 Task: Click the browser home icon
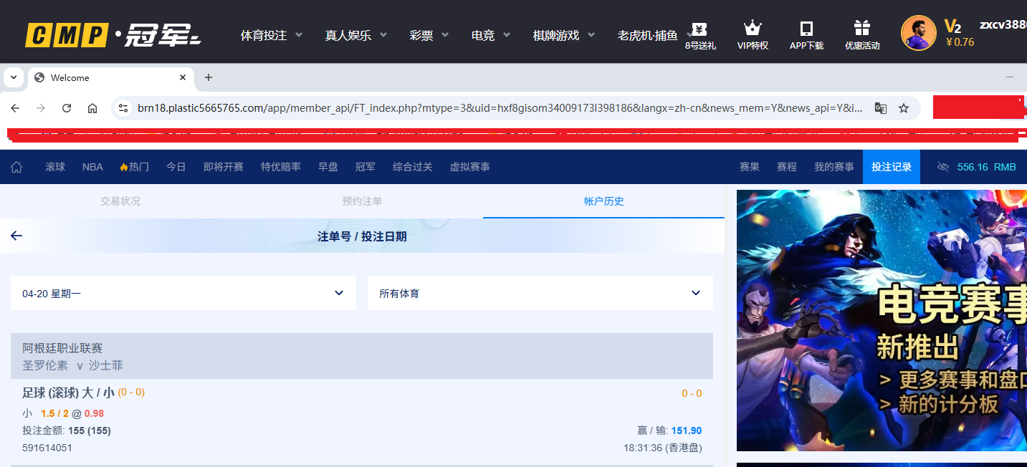coord(92,108)
